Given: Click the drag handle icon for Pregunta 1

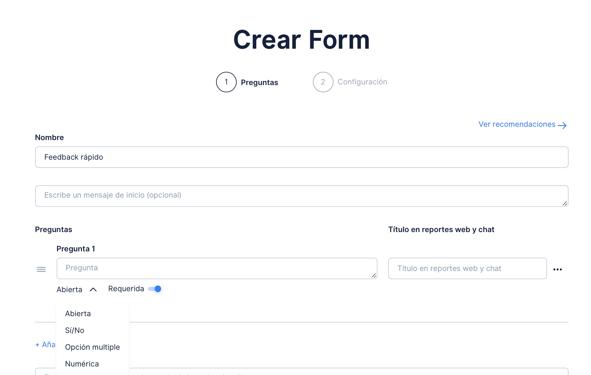Looking at the screenshot, I should pos(41,269).
